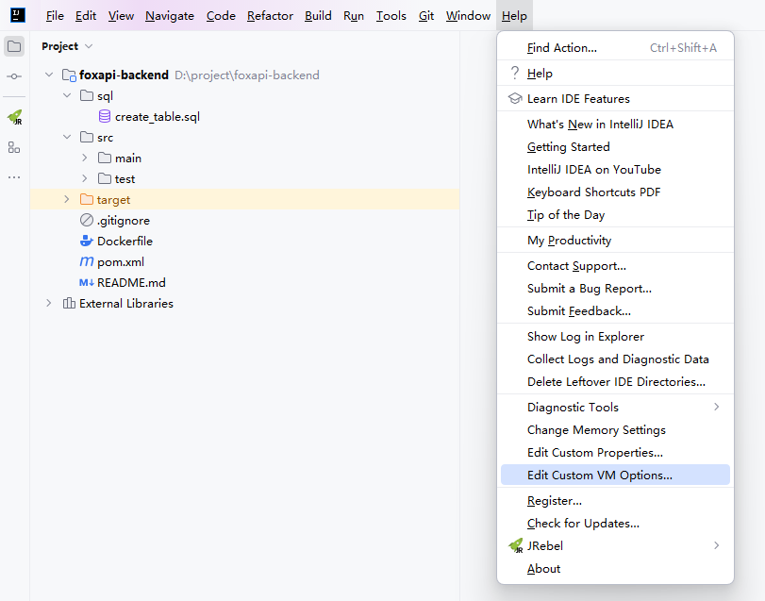Viewport: 765px width, 601px height.
Task: Click the Dockerfile whale icon
Action: (x=87, y=241)
